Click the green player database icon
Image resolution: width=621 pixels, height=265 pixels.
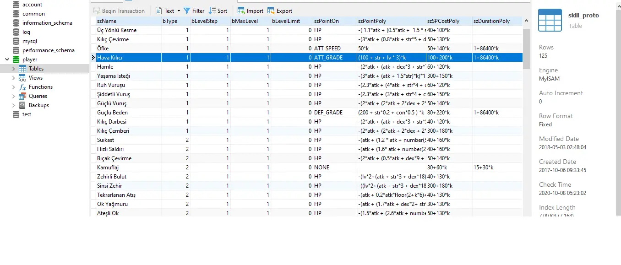tap(16, 59)
